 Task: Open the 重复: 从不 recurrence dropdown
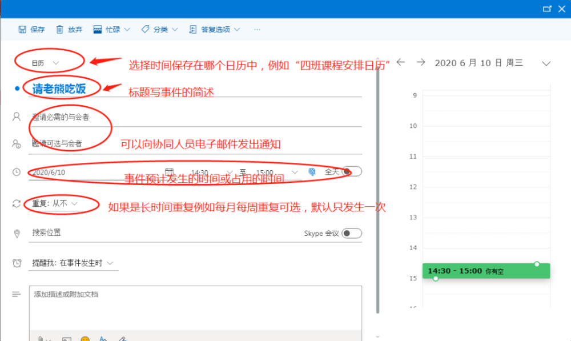tap(55, 203)
